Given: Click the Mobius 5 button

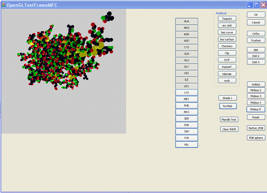Looking at the screenshot, I should pyautogui.click(x=256, y=109).
